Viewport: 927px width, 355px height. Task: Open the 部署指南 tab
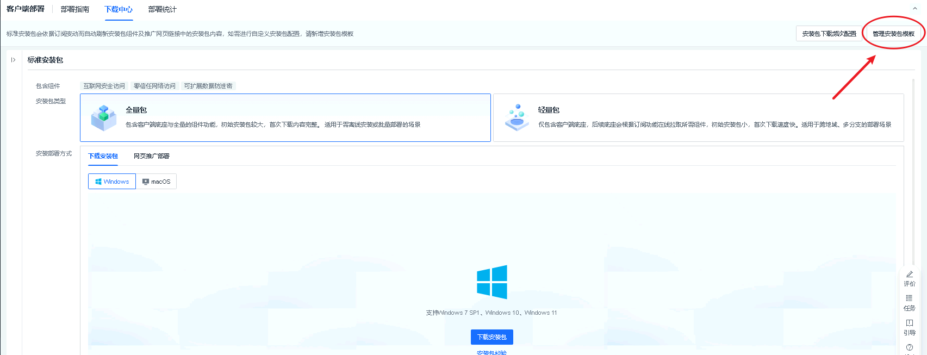coord(75,9)
